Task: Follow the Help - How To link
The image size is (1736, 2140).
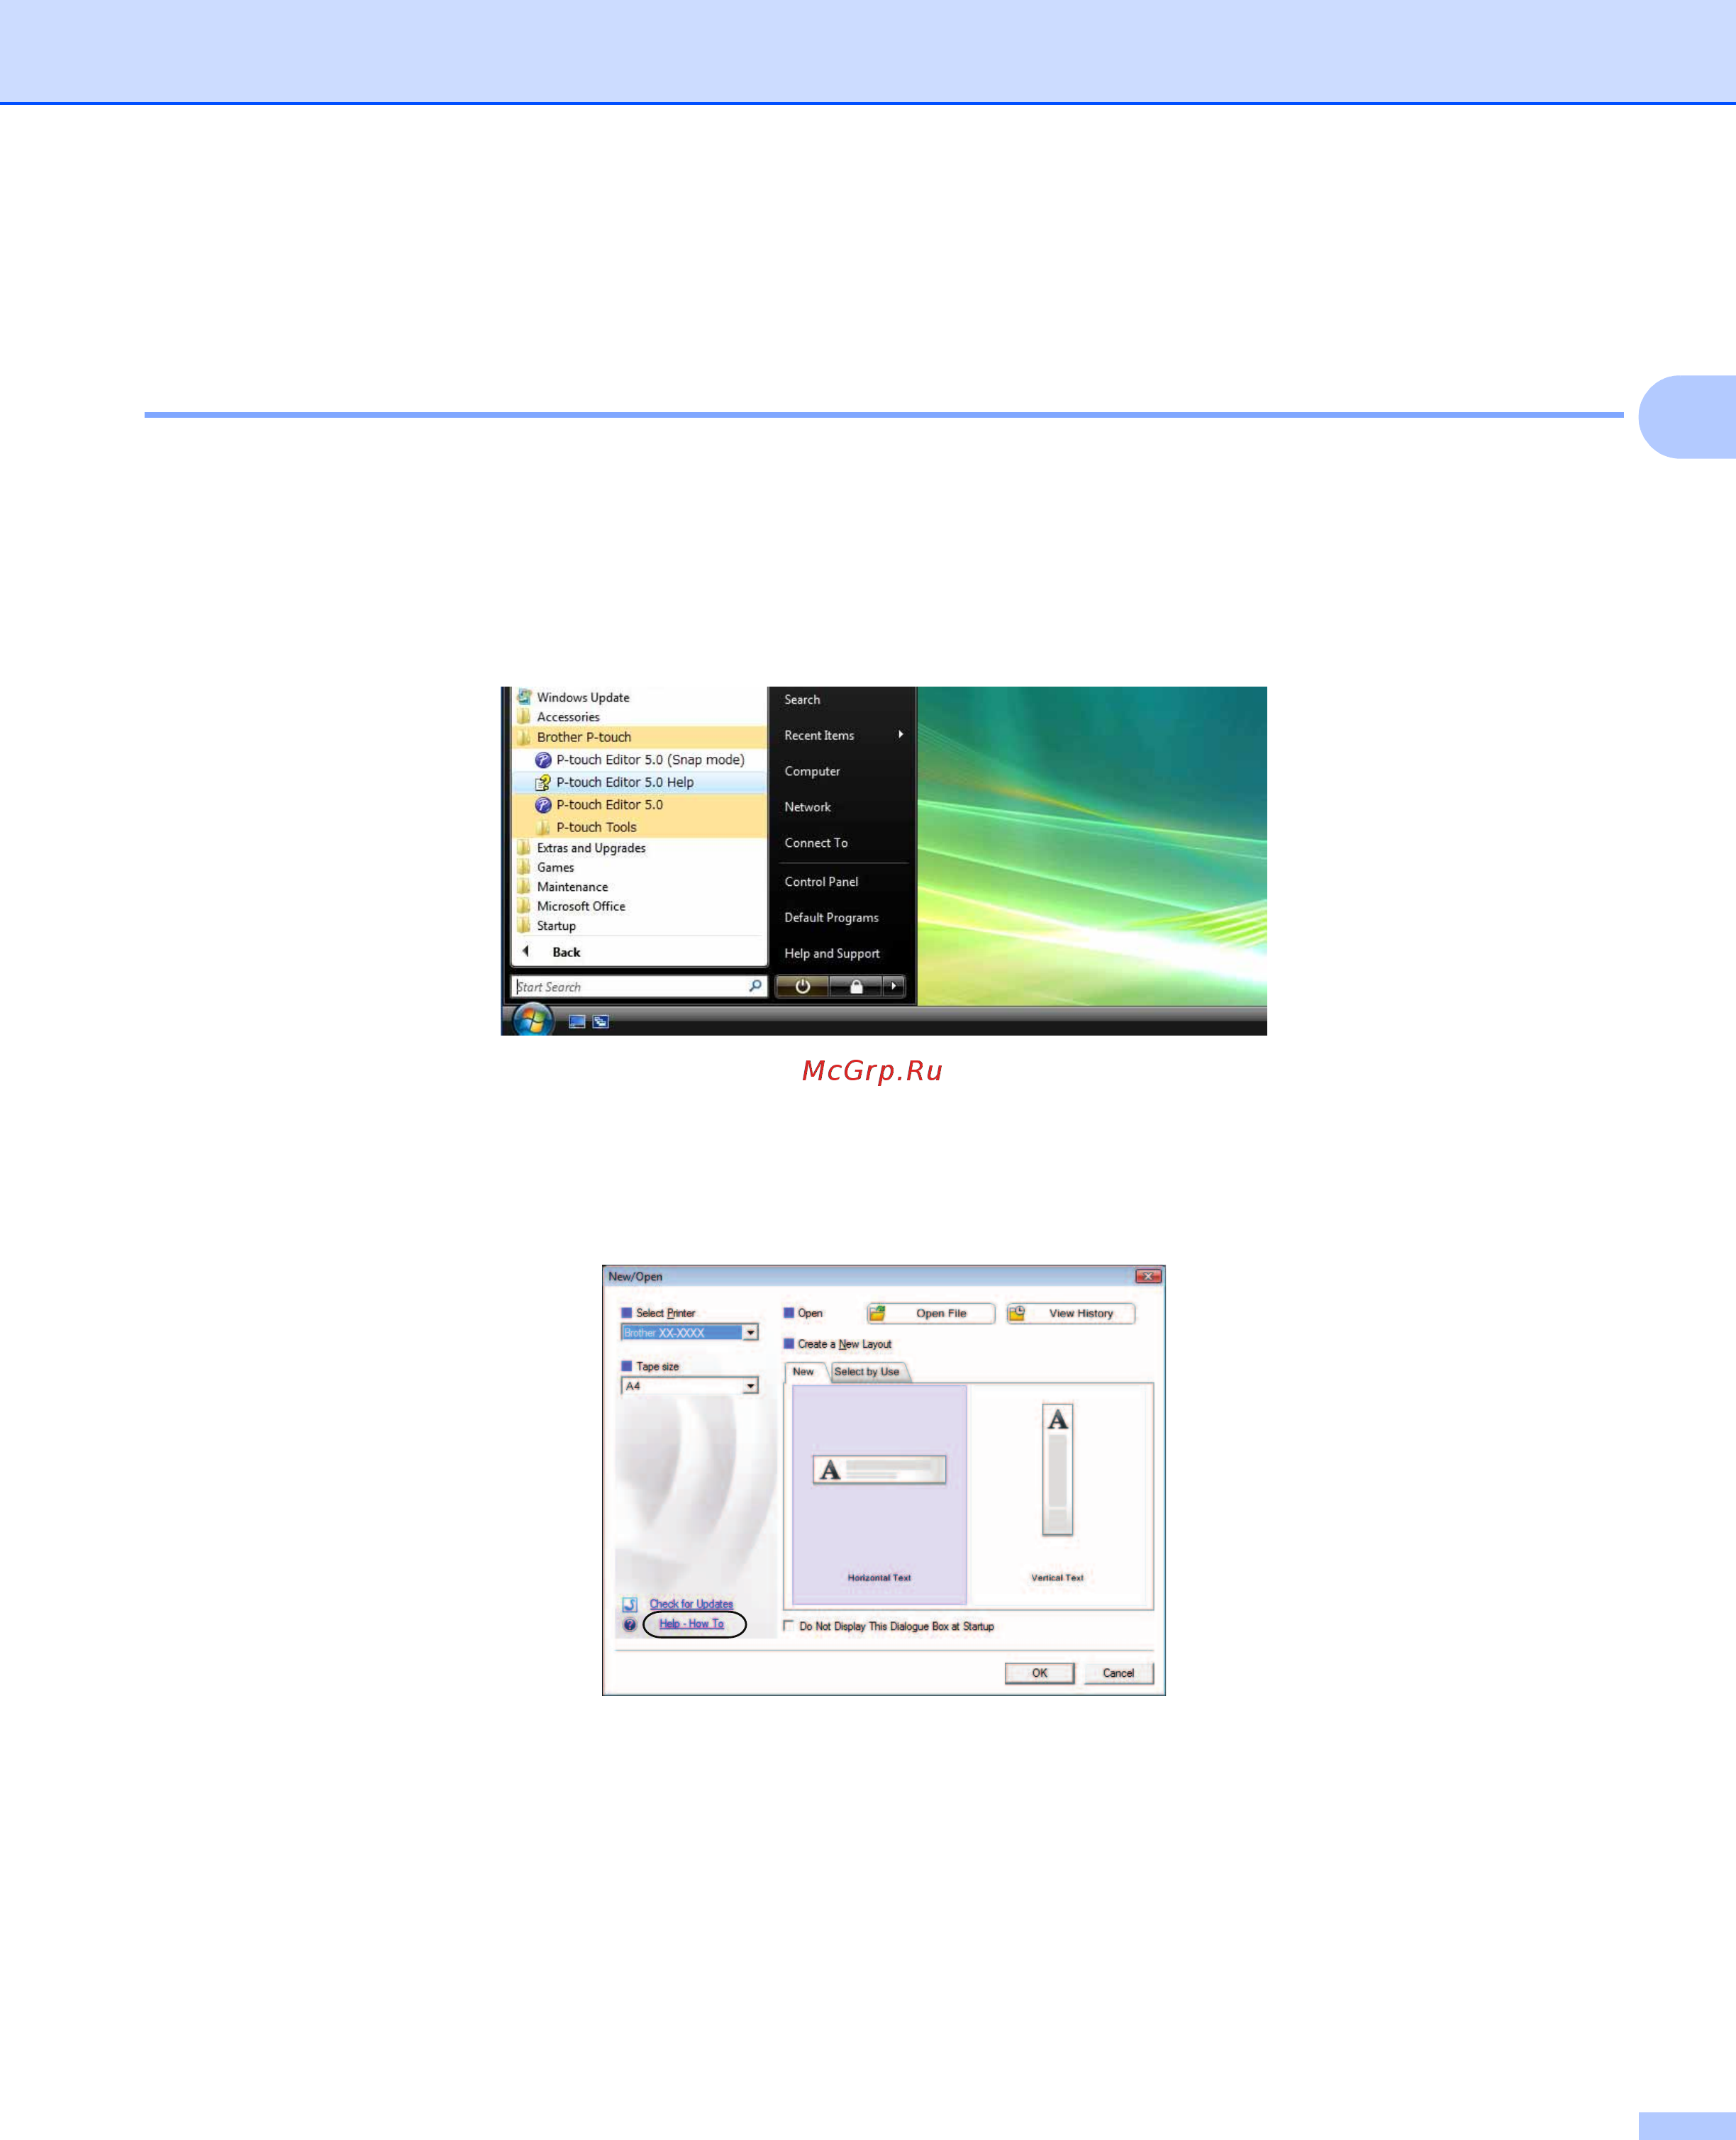Action: coord(691,1623)
